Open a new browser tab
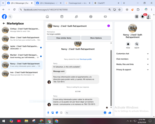Viewport: 155px width, 124px height. [124, 3]
